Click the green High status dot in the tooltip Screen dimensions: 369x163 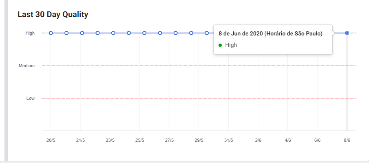[220, 45]
